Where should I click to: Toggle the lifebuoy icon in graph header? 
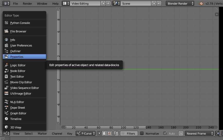point(109,133)
